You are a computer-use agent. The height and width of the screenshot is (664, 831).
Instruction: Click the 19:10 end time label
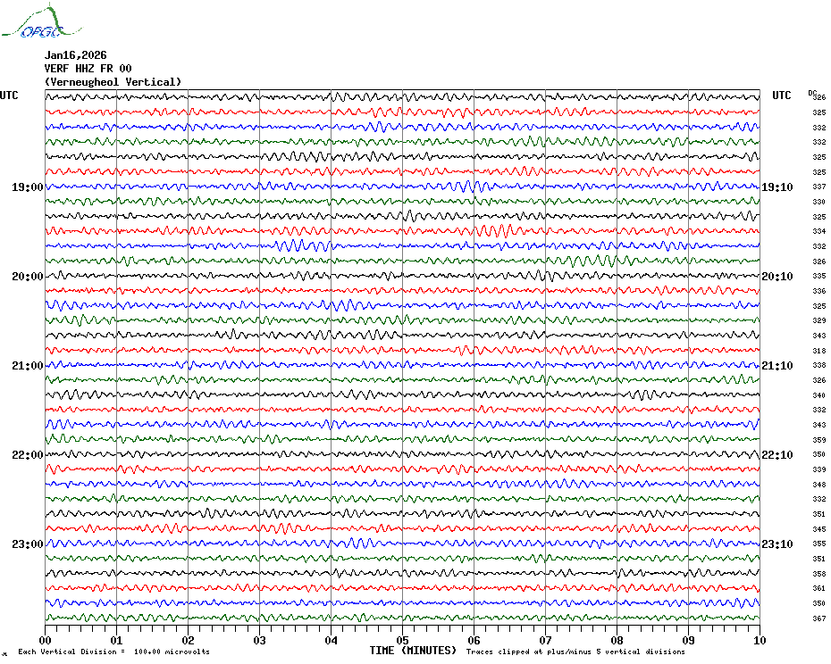777,187
